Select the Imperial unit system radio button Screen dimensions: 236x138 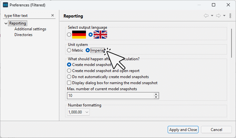(88, 50)
